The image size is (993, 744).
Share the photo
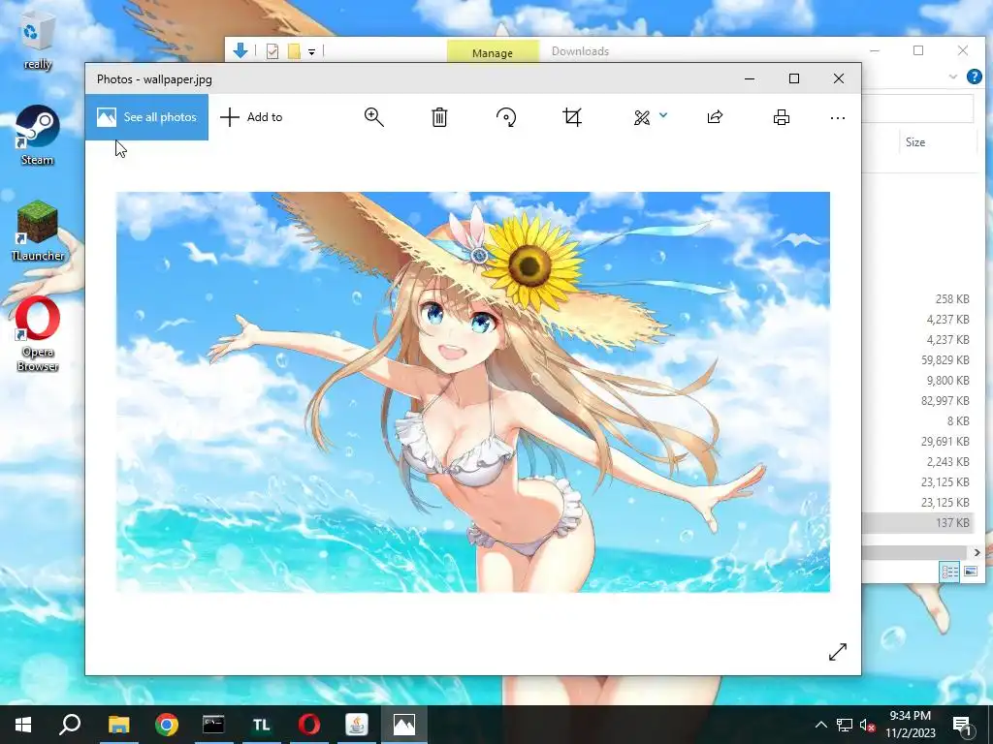point(715,117)
